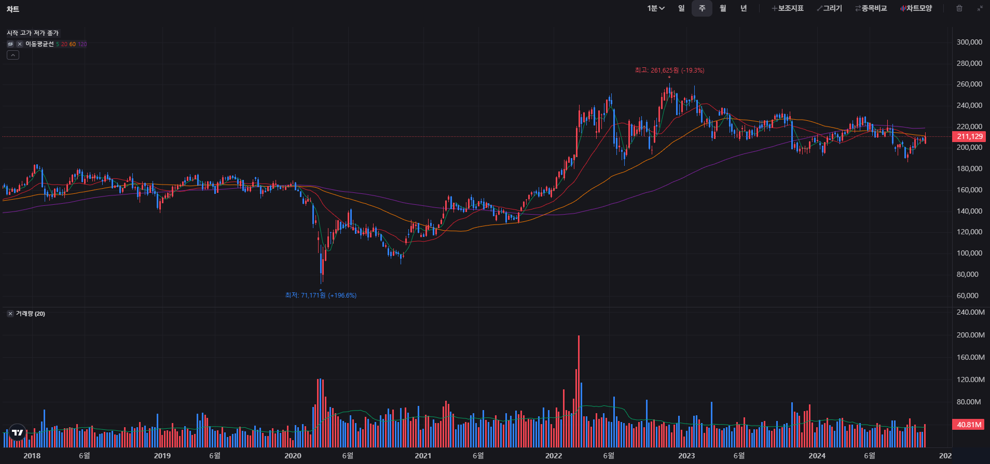This screenshot has height=464, width=990.
Task: Collapse the indicator legend chevron
Action: [13, 55]
